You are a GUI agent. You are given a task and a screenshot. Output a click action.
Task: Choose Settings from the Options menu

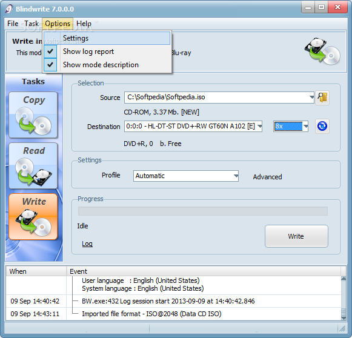107,38
